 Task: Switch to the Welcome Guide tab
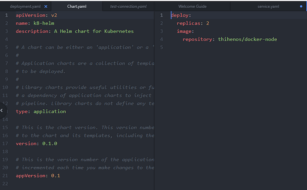[192, 6]
